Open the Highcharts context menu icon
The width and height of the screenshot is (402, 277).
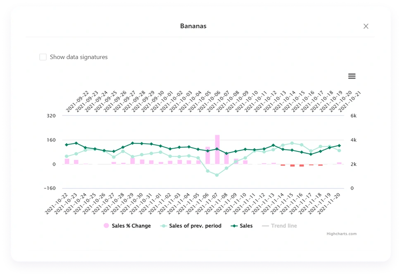click(x=352, y=76)
